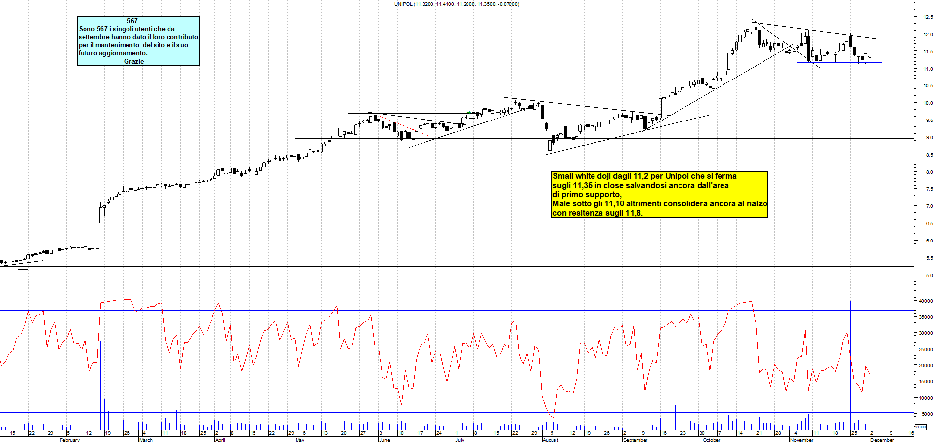Image resolution: width=934 pixels, height=442 pixels.
Task: Click 'con resitenza sugli 11,8.' annotation line
Action: click(x=597, y=213)
